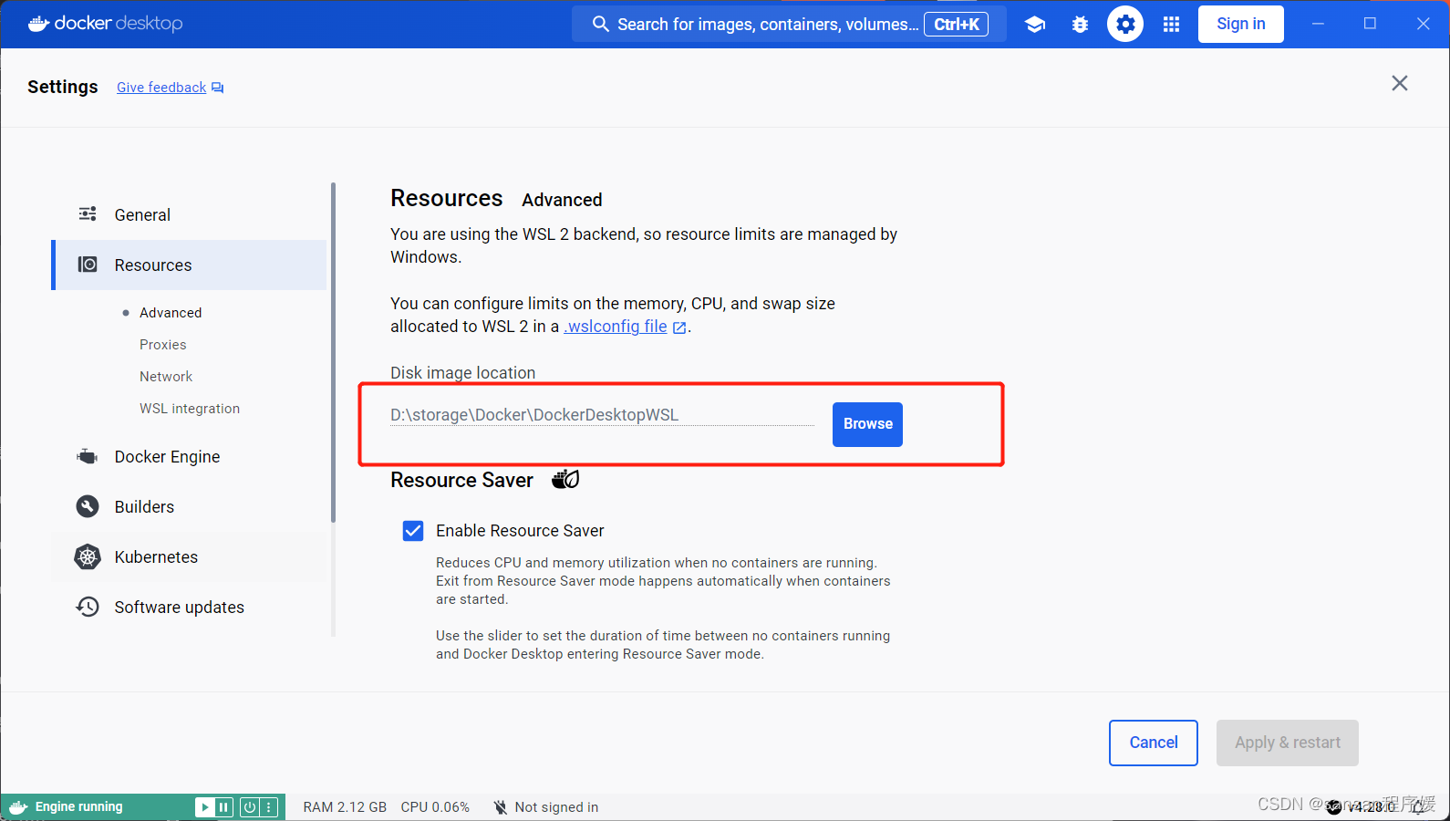Click the engine power icon
This screenshot has height=821, width=1450.
pyautogui.click(x=249, y=807)
